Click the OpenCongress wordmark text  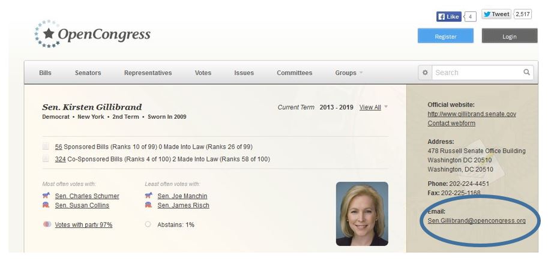(104, 35)
